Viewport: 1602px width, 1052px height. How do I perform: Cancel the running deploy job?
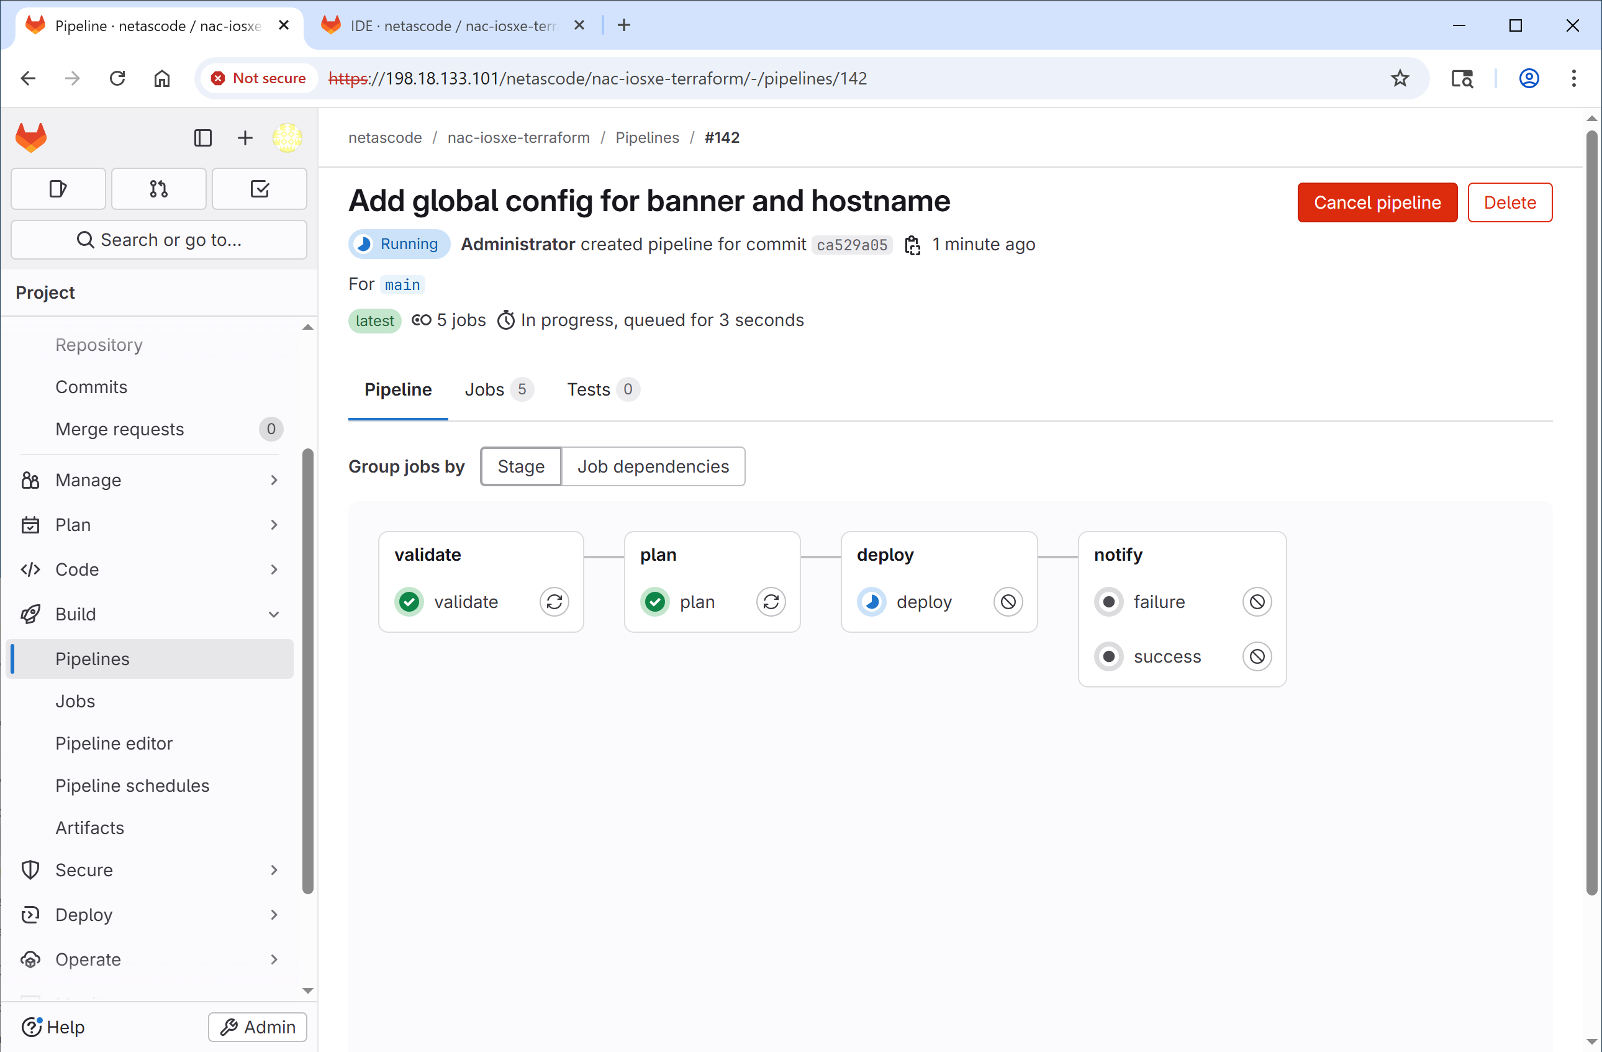click(1008, 602)
